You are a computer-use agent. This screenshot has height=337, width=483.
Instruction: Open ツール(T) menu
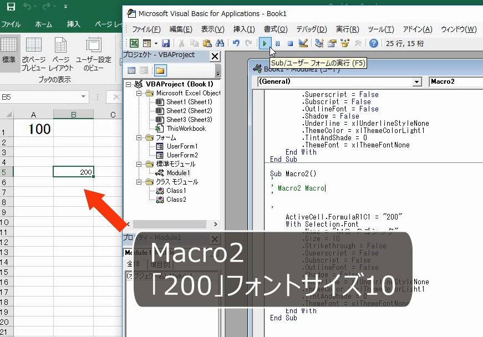coord(381,29)
